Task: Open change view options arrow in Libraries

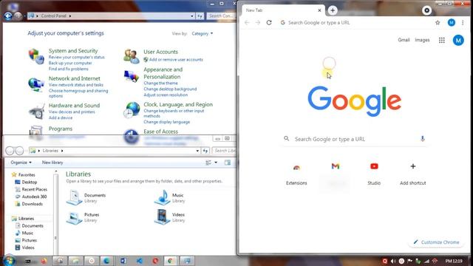Action: 216,163
